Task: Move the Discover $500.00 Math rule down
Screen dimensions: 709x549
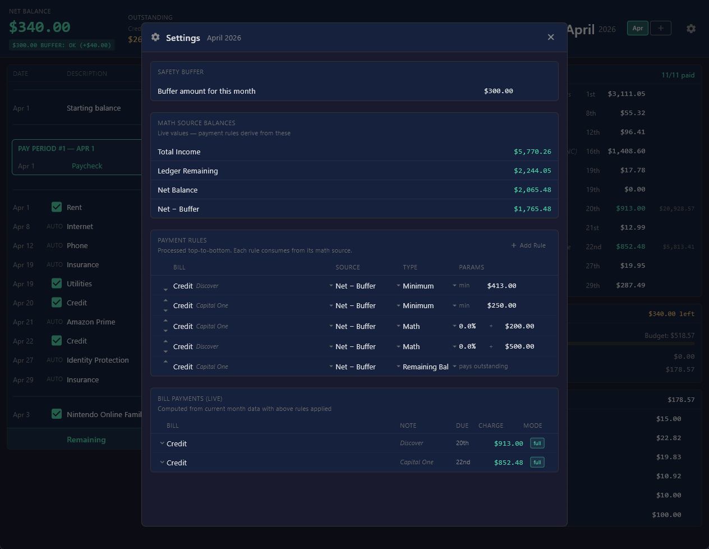Action: pyautogui.click(x=165, y=351)
